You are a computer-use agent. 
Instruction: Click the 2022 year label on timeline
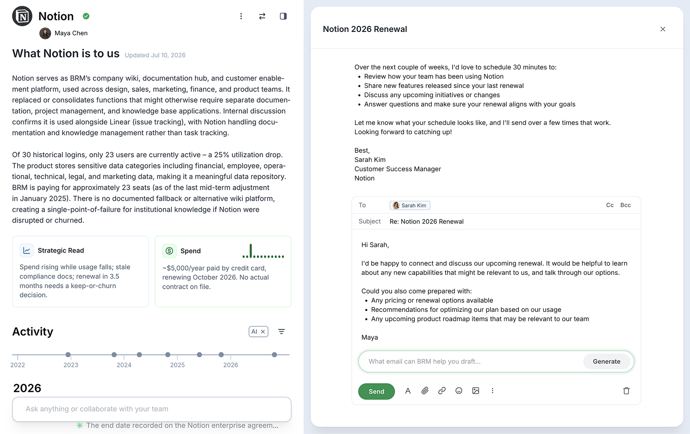click(18, 365)
